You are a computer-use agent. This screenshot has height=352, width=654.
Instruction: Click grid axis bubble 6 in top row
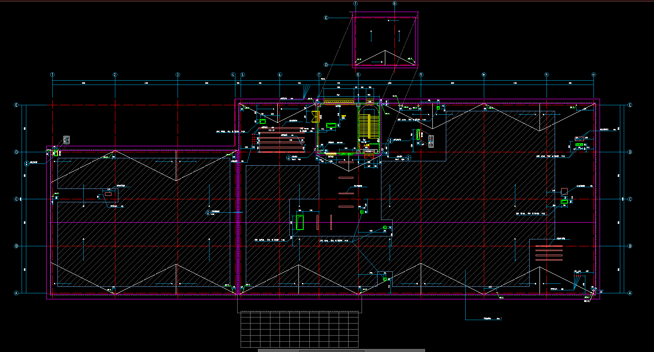coord(279,75)
